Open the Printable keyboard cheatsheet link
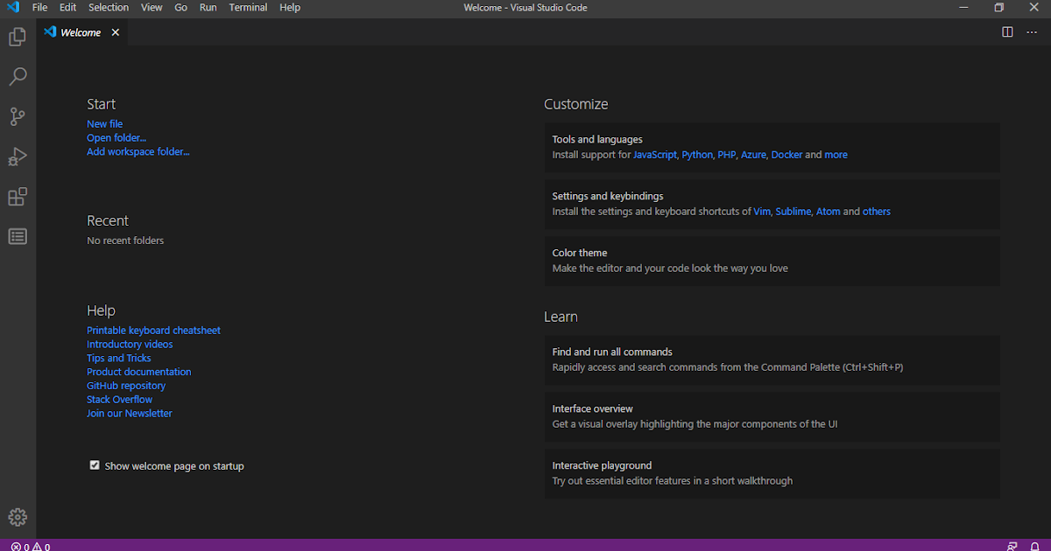The height and width of the screenshot is (551, 1051). pos(153,330)
